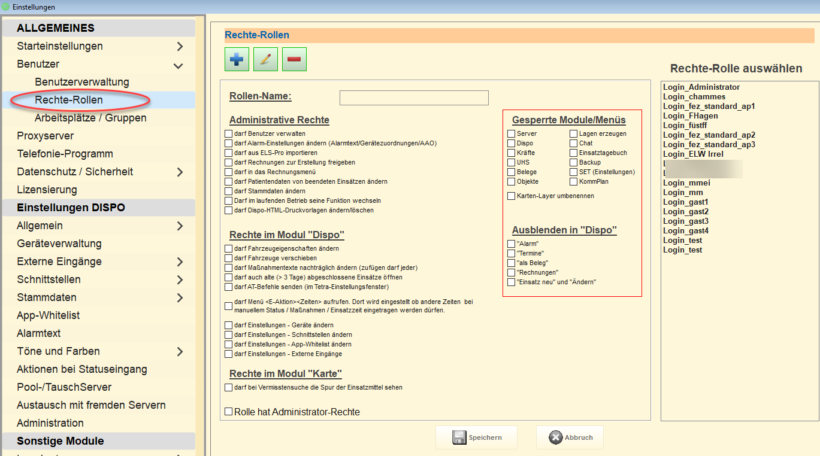Click the X icon on Abbruch
This screenshot has width=820, height=456.
[x=555, y=437]
